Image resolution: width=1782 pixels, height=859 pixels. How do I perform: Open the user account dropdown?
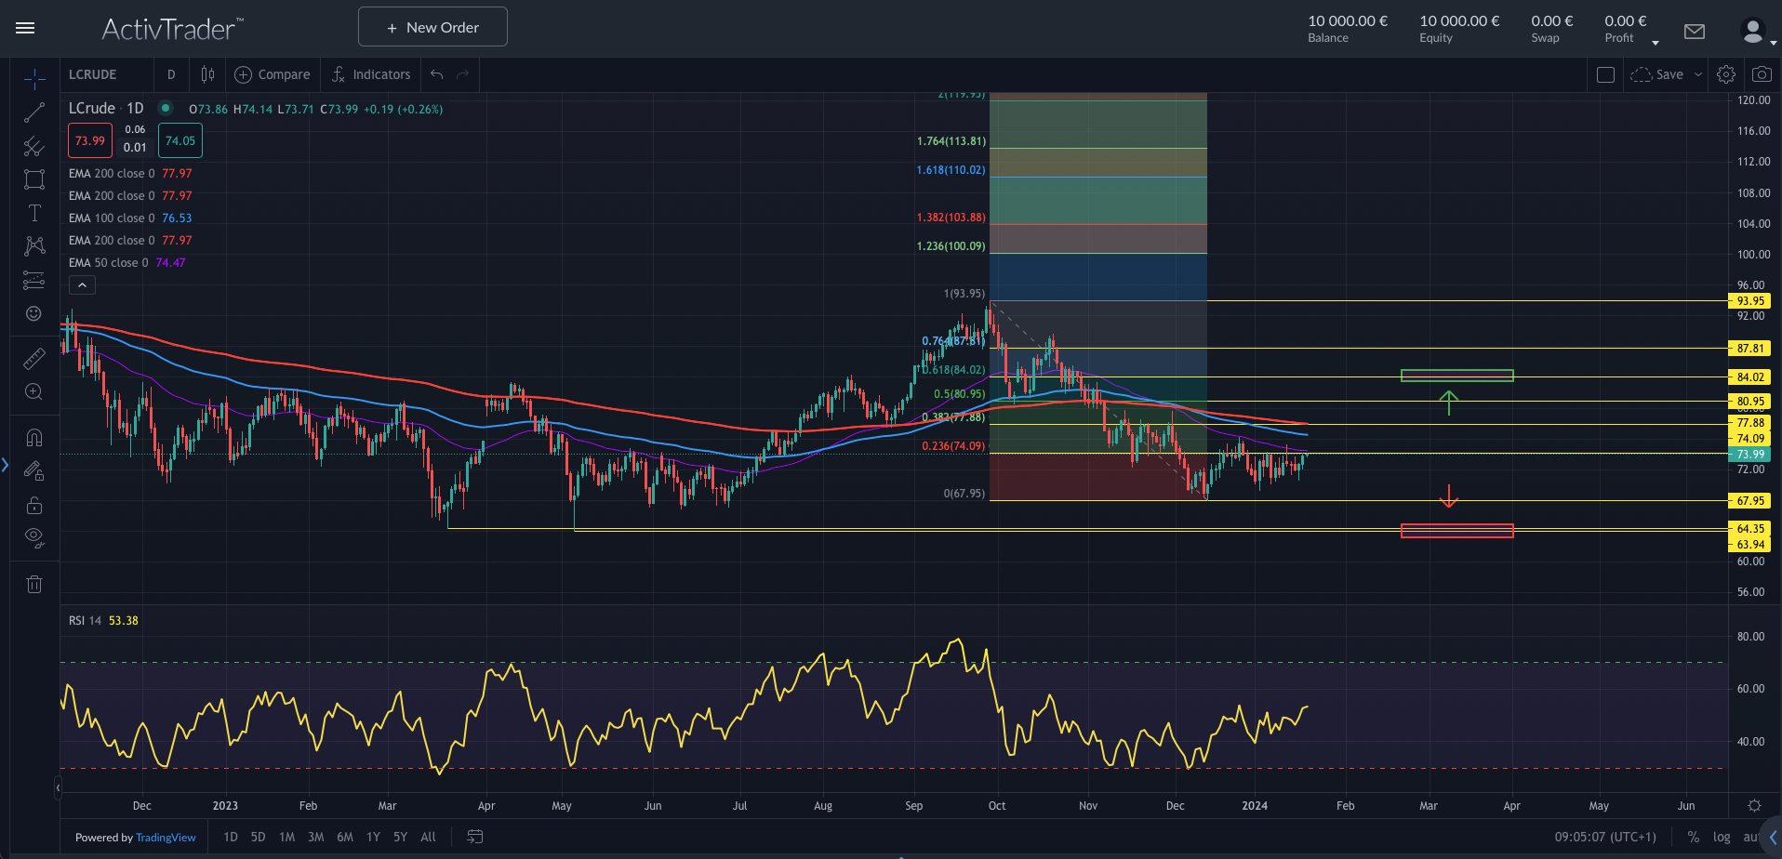pos(1757,33)
